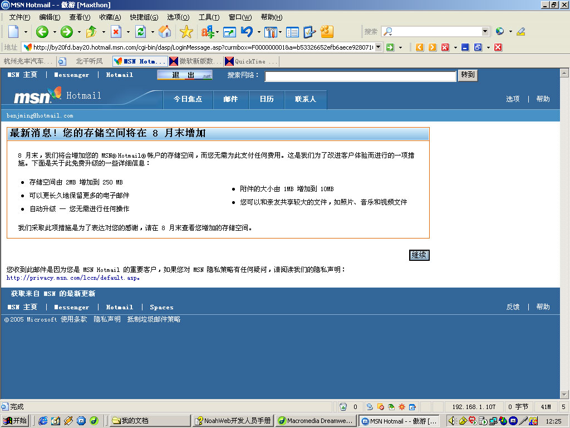Open the 选项(O) menu
Viewport: 570px width, 428px height.
(x=178, y=17)
